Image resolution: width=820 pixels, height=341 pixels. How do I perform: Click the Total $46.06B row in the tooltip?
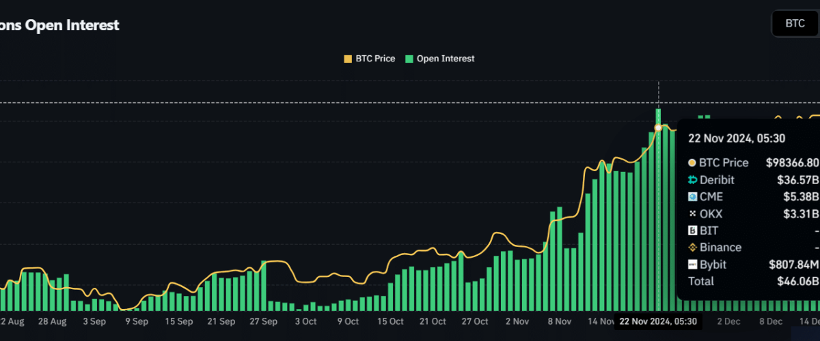[x=753, y=281]
